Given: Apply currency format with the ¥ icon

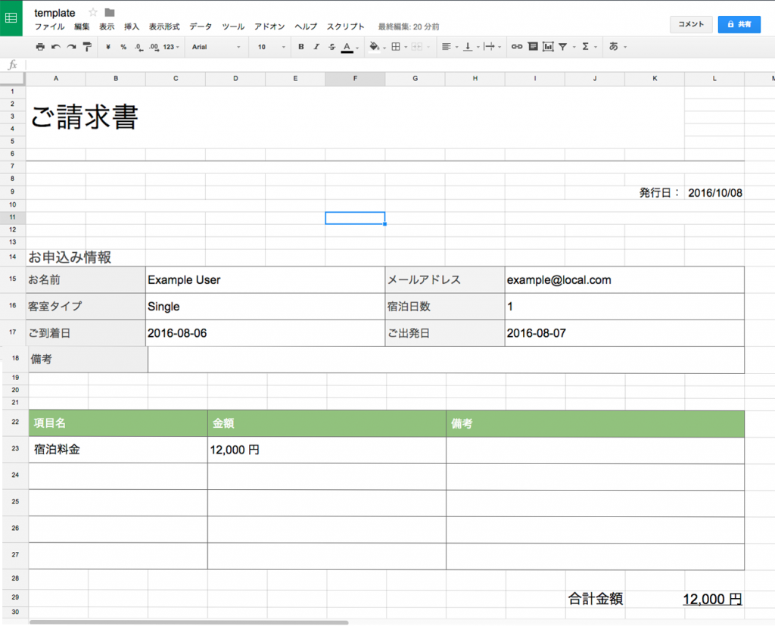Looking at the screenshot, I should (x=107, y=46).
